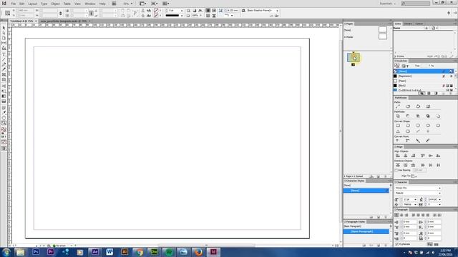Click Pathfinder Subtract icon
Viewport: 458px width, 257px height.
(x=408, y=116)
